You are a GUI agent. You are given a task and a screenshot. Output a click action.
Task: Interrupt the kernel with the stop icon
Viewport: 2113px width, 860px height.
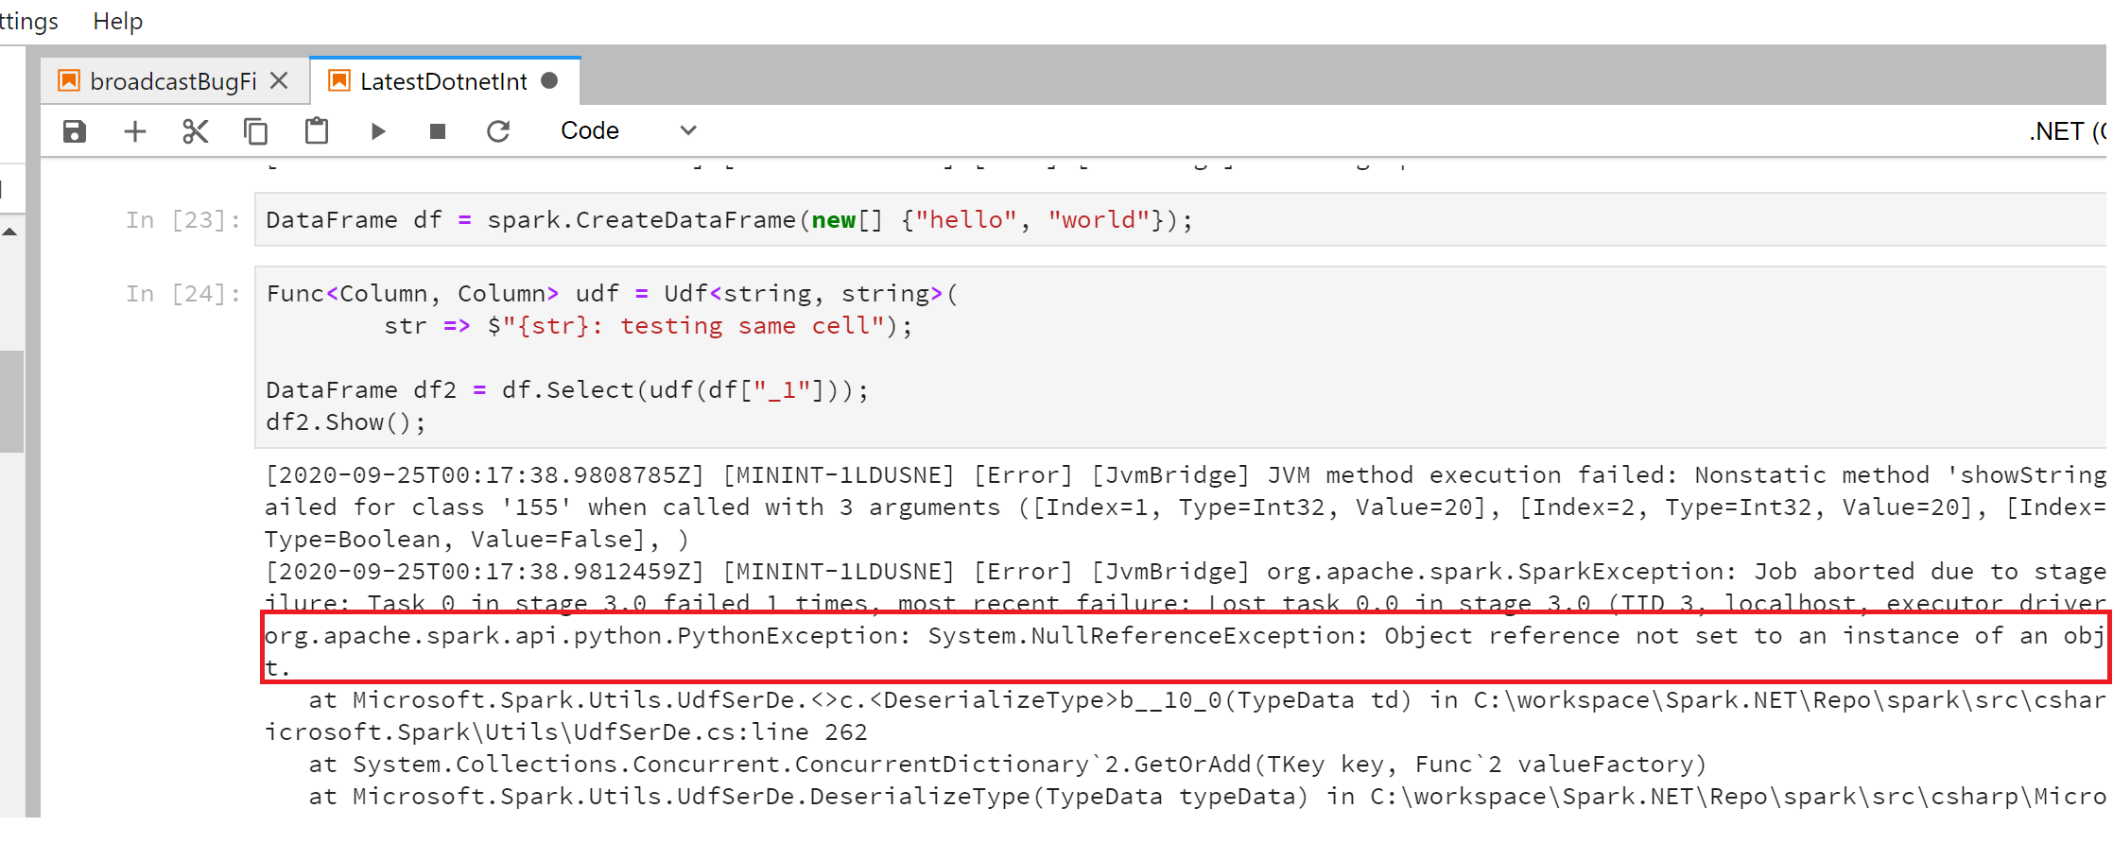pyautogui.click(x=438, y=131)
